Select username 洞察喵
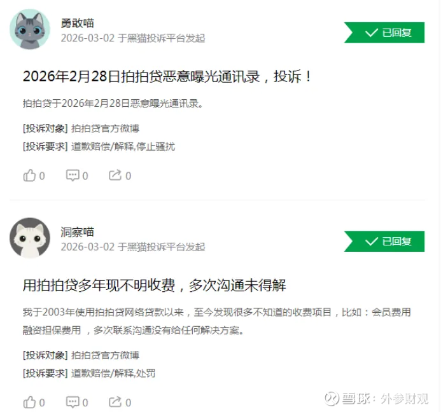The width and height of the screenshot is (441, 412). click(x=78, y=232)
